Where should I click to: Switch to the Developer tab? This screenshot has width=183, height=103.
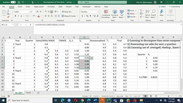(86, 7)
